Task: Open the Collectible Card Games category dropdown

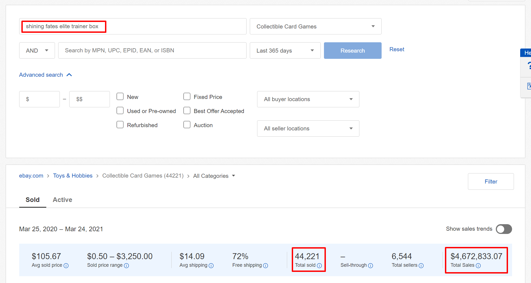Action: click(x=315, y=27)
